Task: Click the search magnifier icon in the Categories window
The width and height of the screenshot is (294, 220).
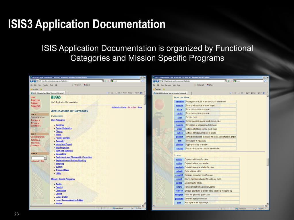Action: pos(142,81)
